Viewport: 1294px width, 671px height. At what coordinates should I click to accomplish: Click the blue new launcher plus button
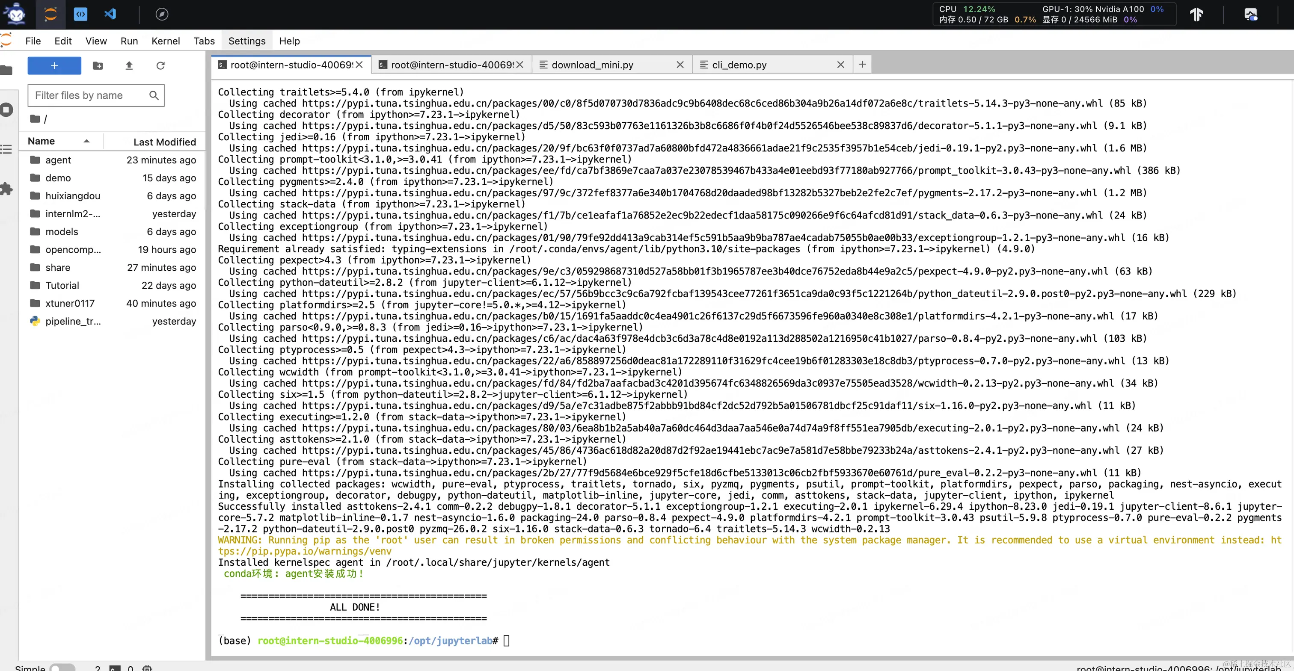click(x=54, y=66)
